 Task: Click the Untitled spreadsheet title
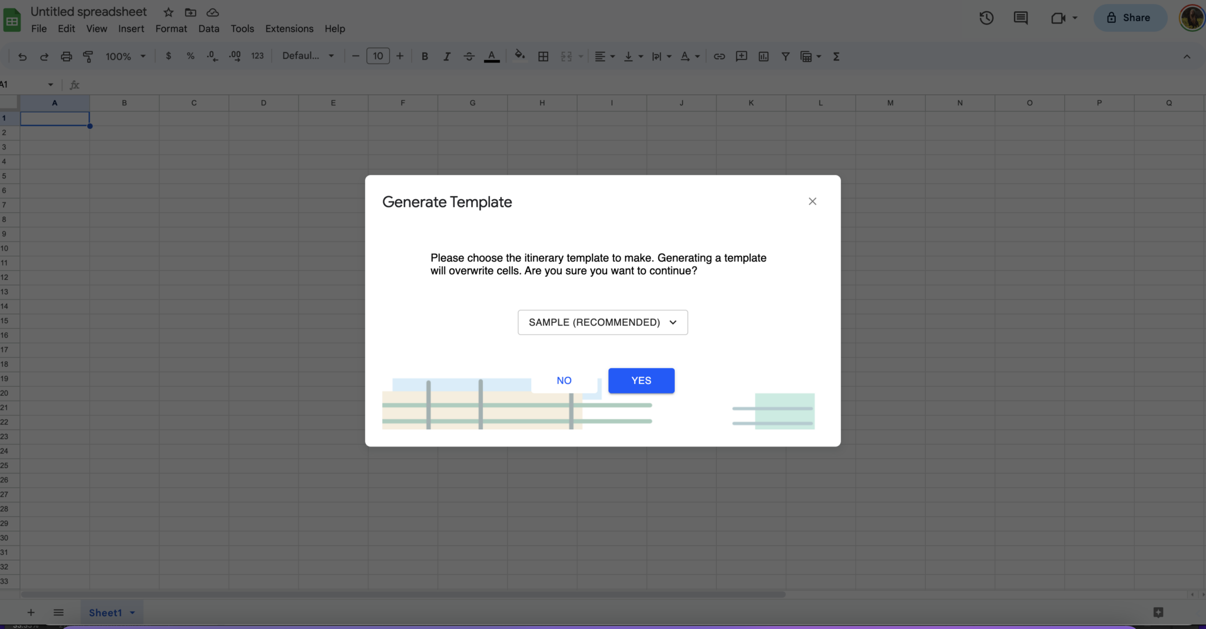coord(88,12)
